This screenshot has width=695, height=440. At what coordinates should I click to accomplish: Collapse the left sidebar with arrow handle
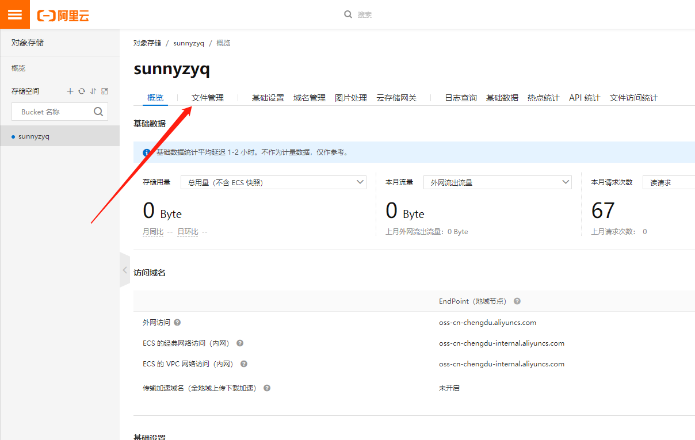125,270
